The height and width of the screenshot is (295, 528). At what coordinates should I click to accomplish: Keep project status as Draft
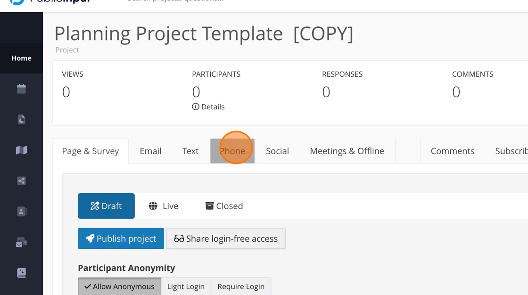(x=106, y=206)
